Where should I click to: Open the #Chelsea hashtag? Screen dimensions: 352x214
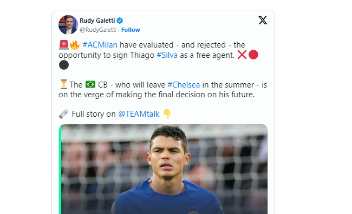184,85
